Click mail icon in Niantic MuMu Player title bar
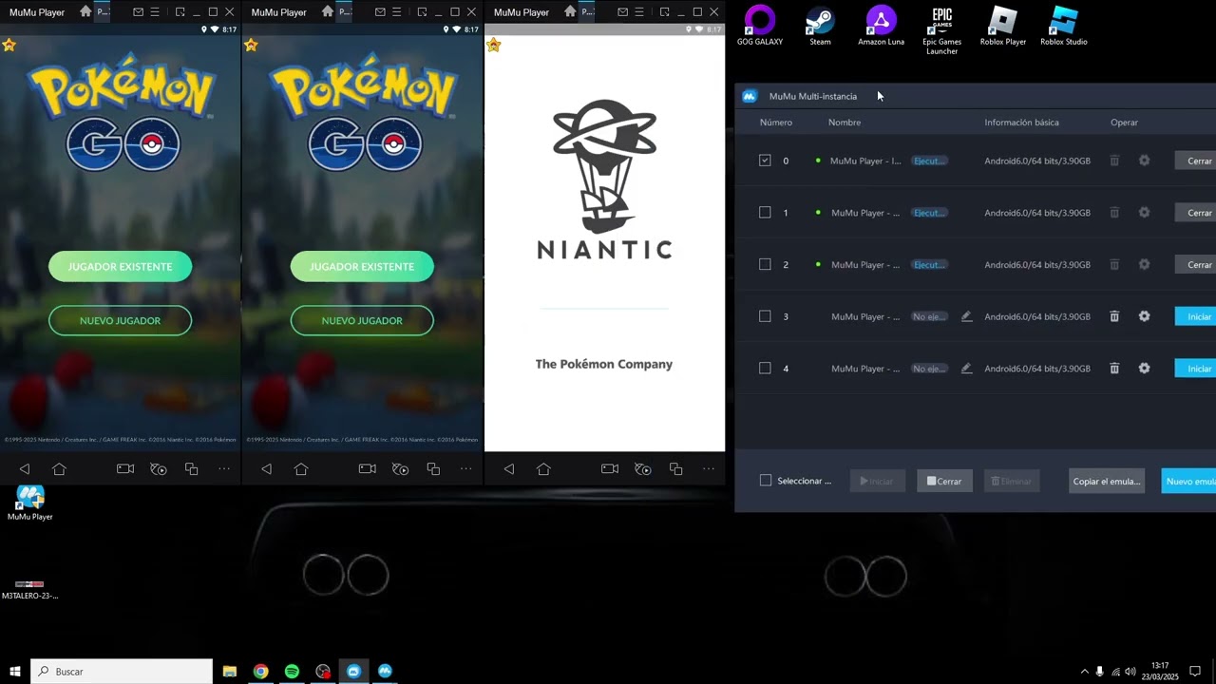1216x684 pixels. [622, 12]
